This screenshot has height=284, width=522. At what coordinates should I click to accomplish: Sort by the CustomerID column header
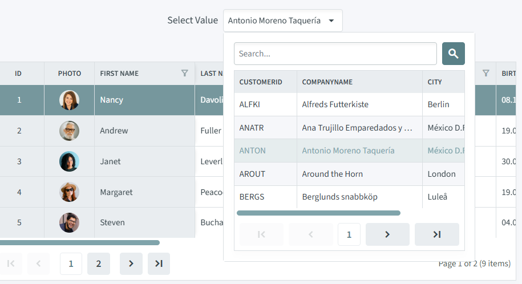pyautogui.click(x=261, y=82)
